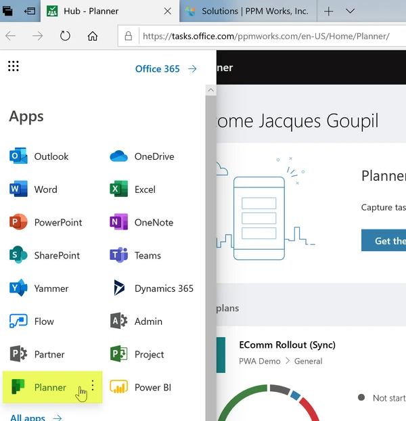Open OneNote app

point(141,222)
